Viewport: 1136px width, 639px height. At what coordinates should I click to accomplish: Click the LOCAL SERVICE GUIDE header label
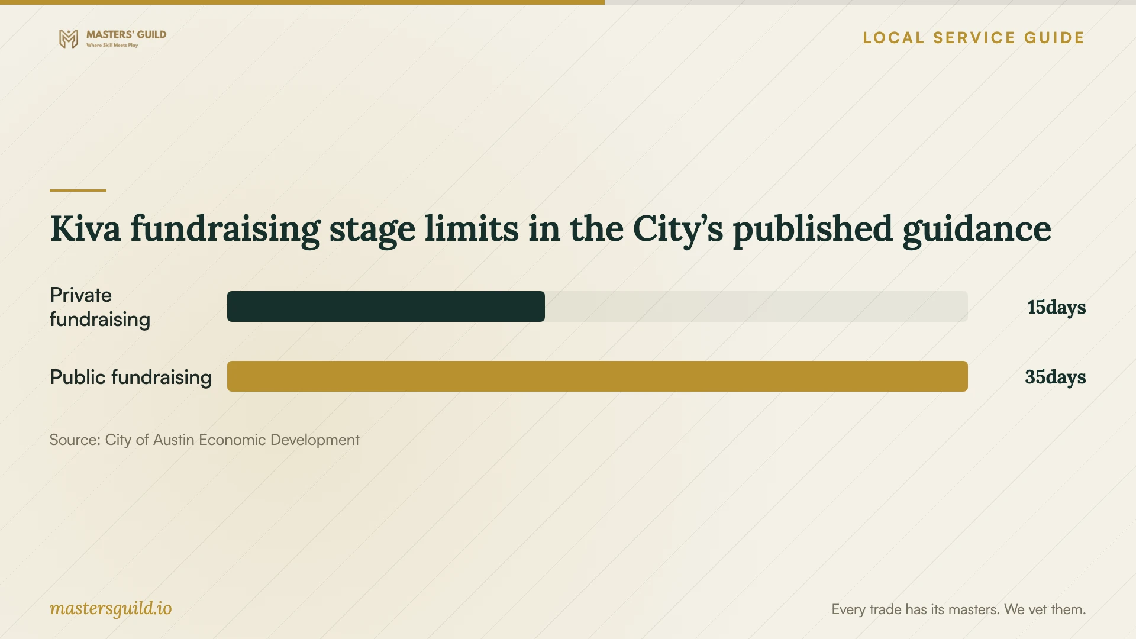(x=974, y=38)
